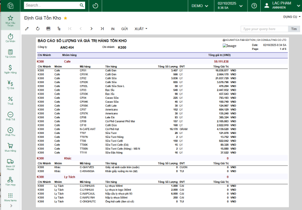Jump to the last report page
The height and width of the screenshot is (210, 302).
pyautogui.click(x=102, y=29)
